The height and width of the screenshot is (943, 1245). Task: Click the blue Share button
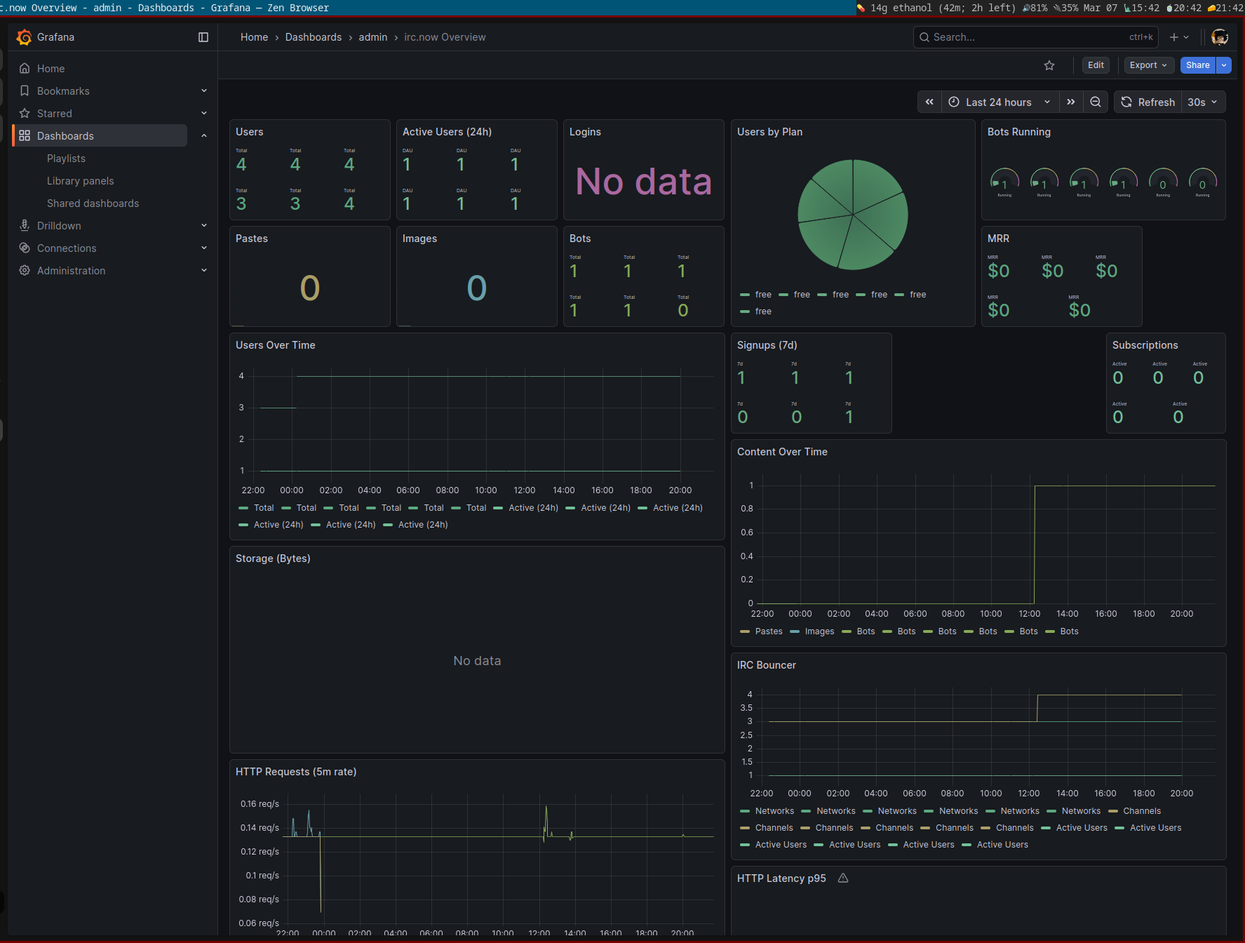[1198, 65]
